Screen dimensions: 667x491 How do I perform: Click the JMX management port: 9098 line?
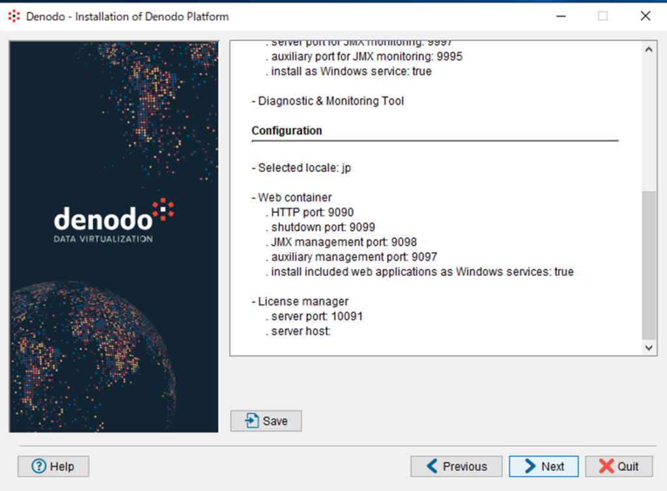343,242
